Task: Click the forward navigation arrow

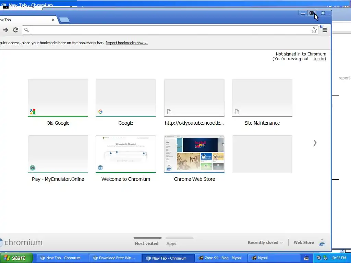Action: pyautogui.click(x=5, y=30)
